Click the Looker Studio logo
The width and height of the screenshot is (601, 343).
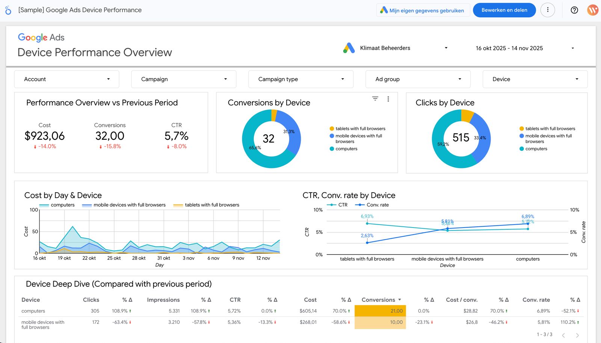8,10
